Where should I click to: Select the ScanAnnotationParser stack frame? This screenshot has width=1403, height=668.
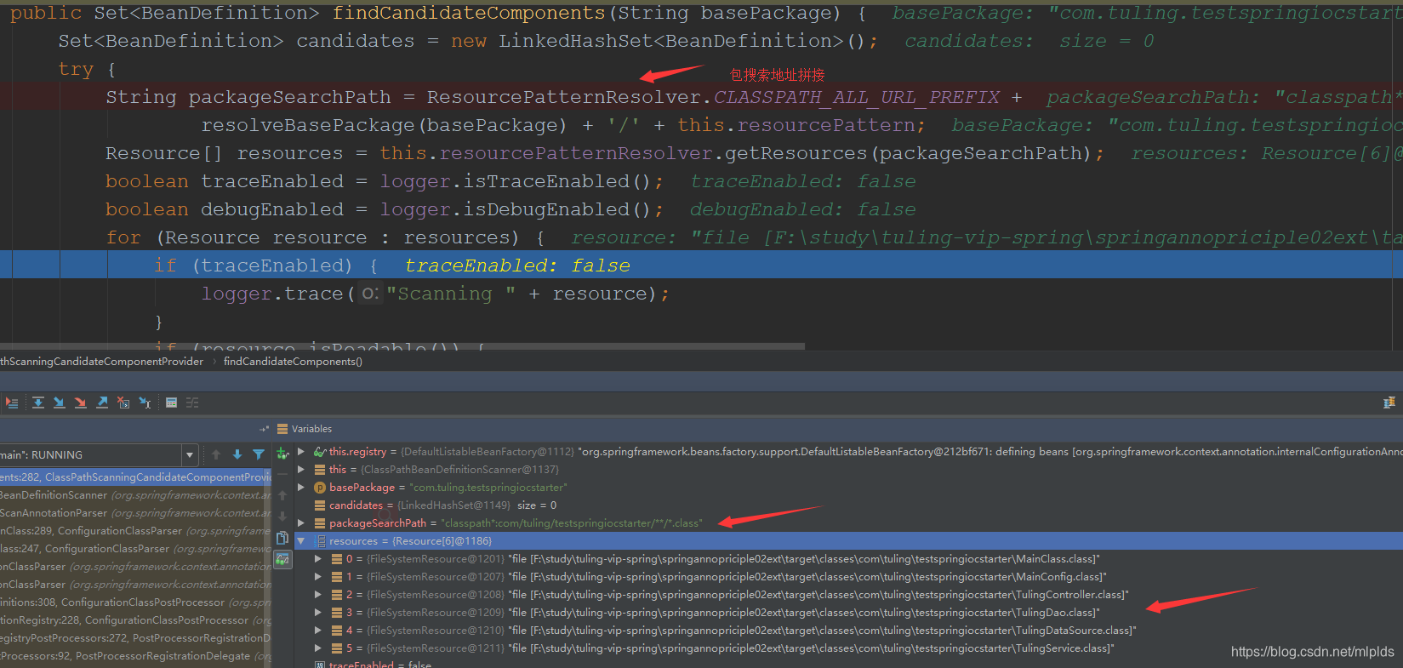pos(135,513)
